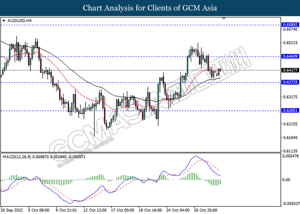
Task: Select the 0.63725 support level label
Action: 290,82
